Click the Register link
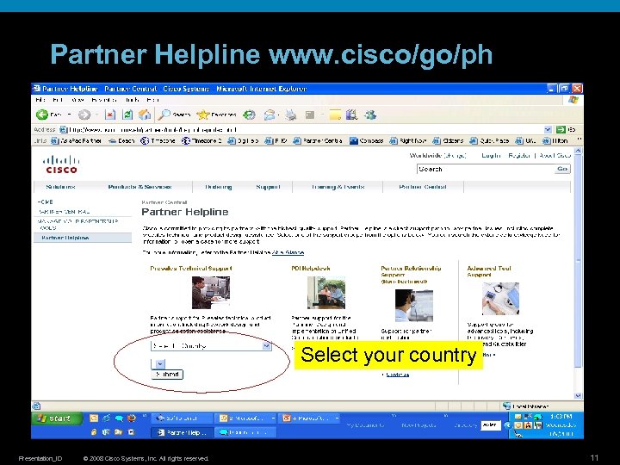 pos(519,155)
